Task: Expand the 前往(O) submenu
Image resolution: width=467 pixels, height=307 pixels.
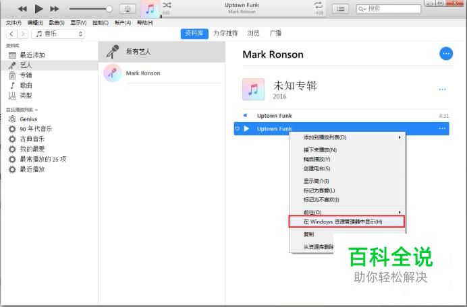Action: click(x=348, y=212)
